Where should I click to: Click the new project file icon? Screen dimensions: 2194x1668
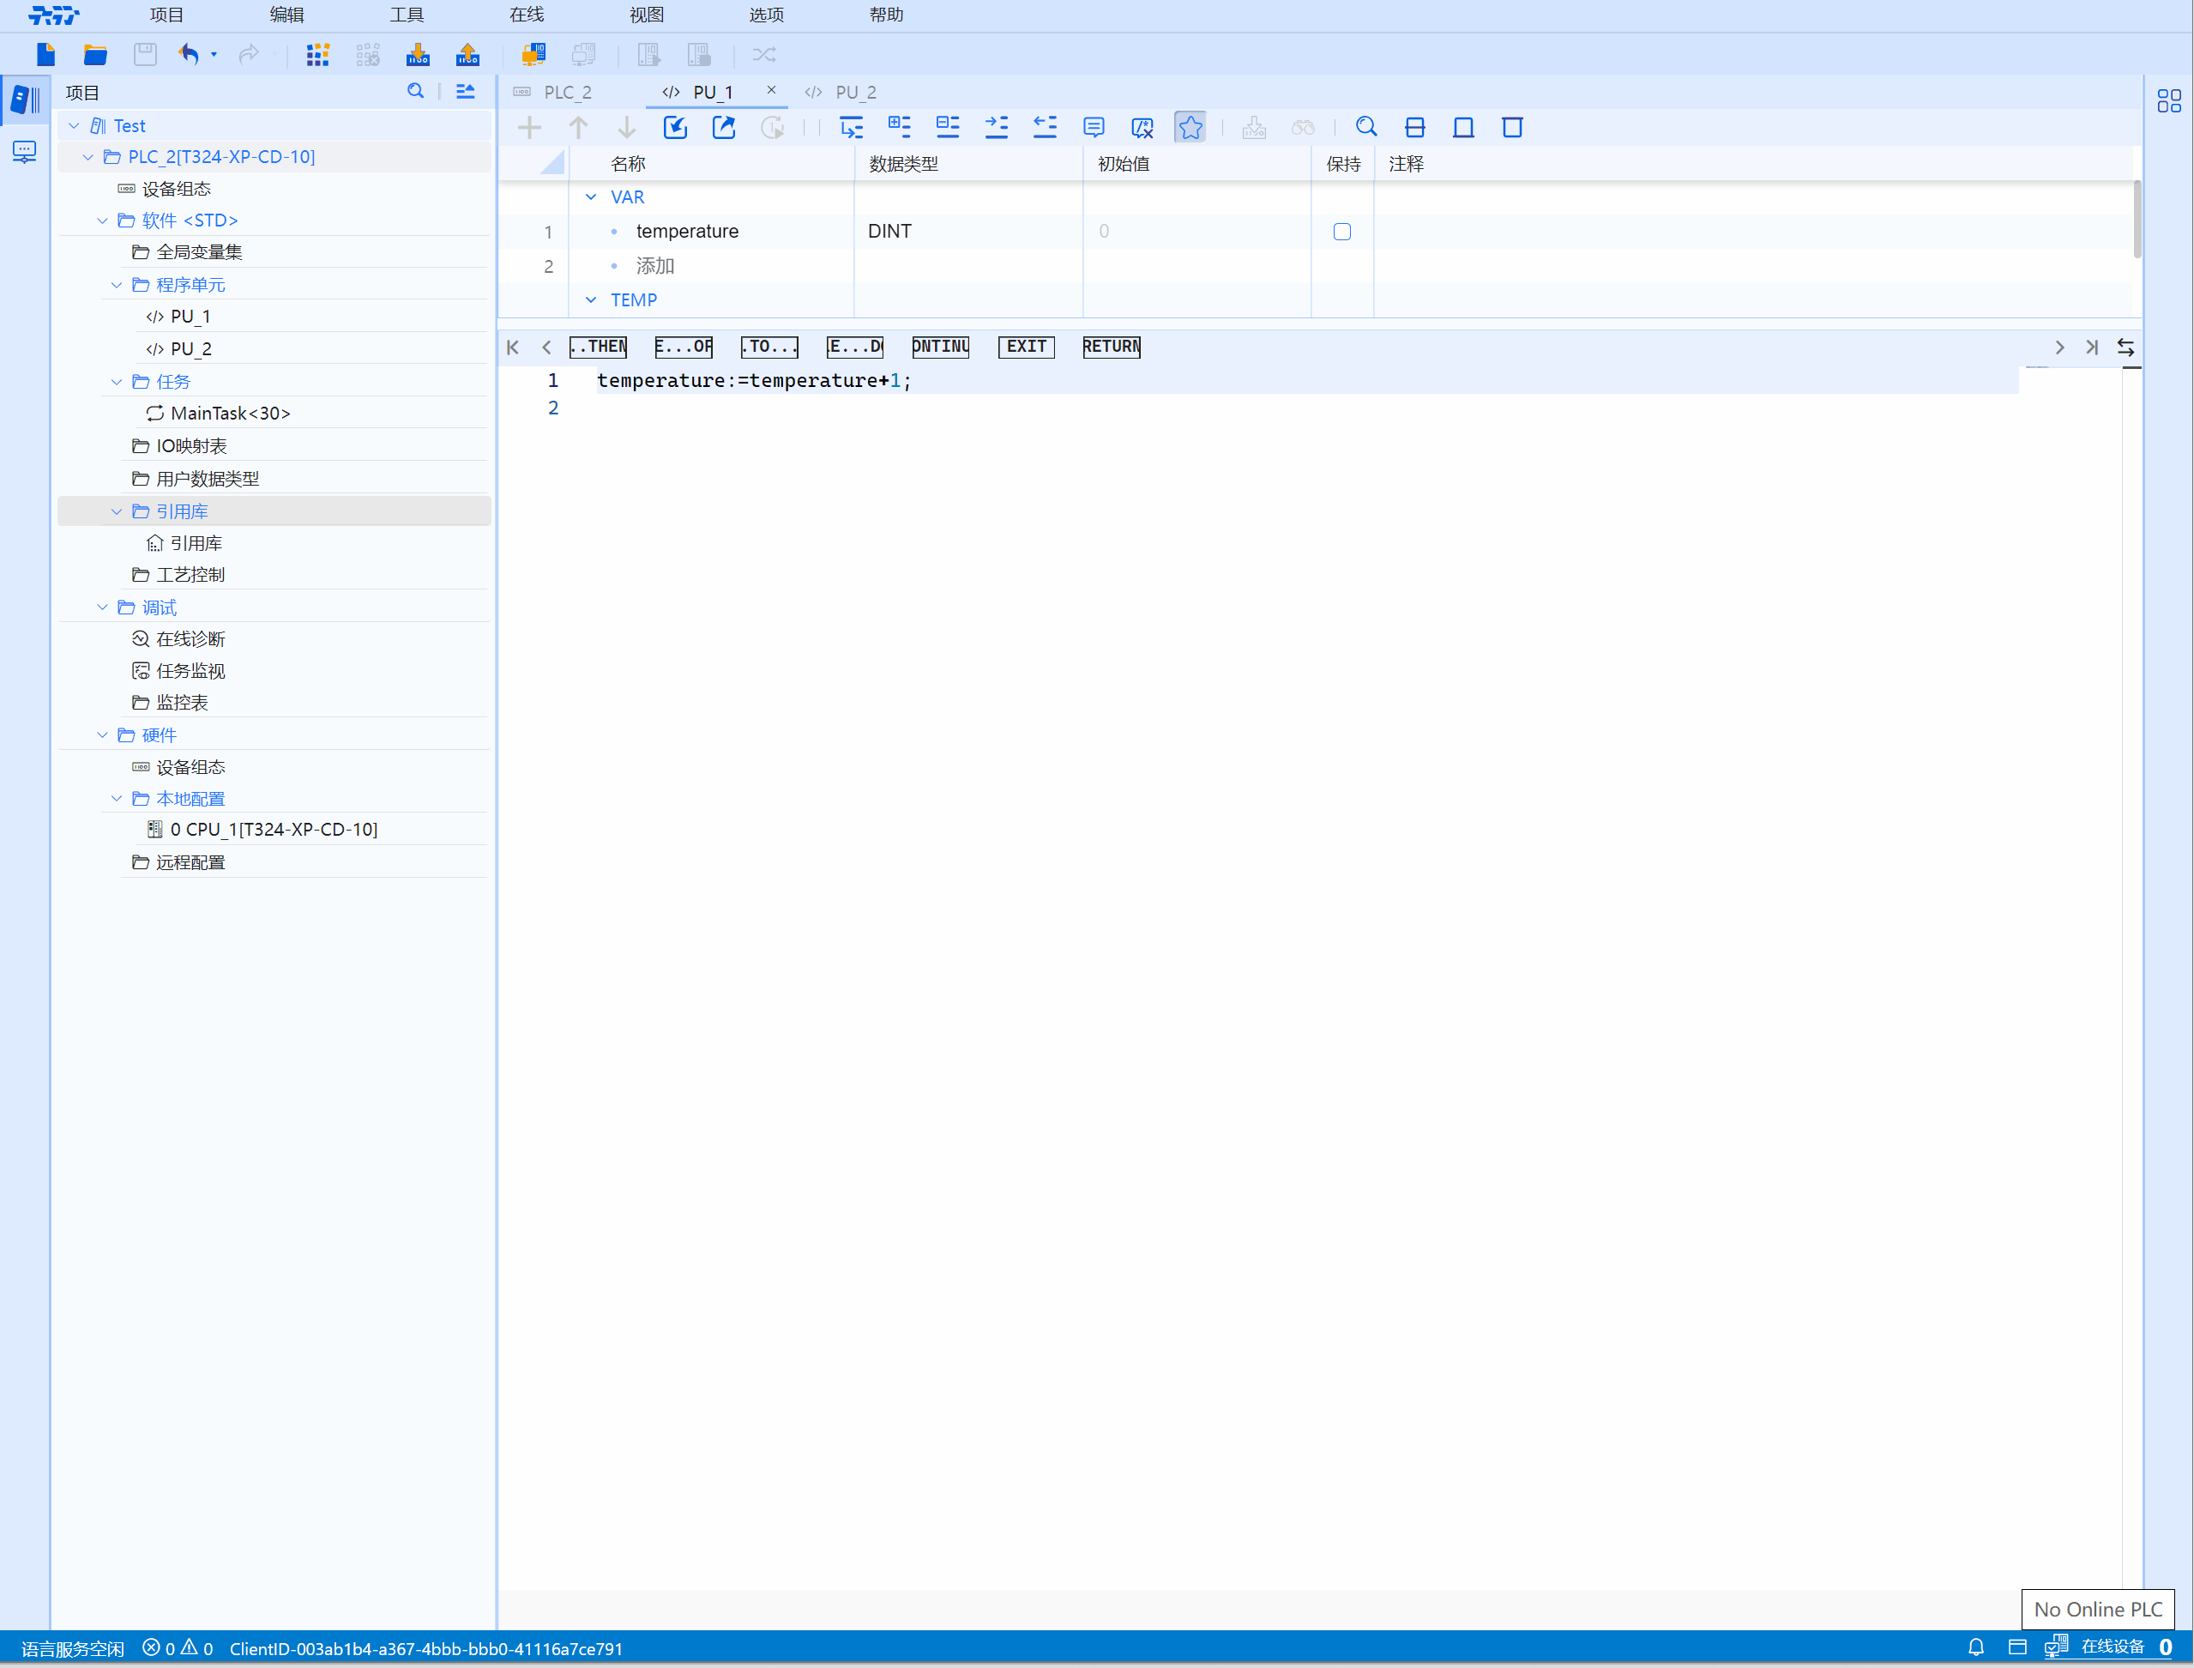coord(45,55)
